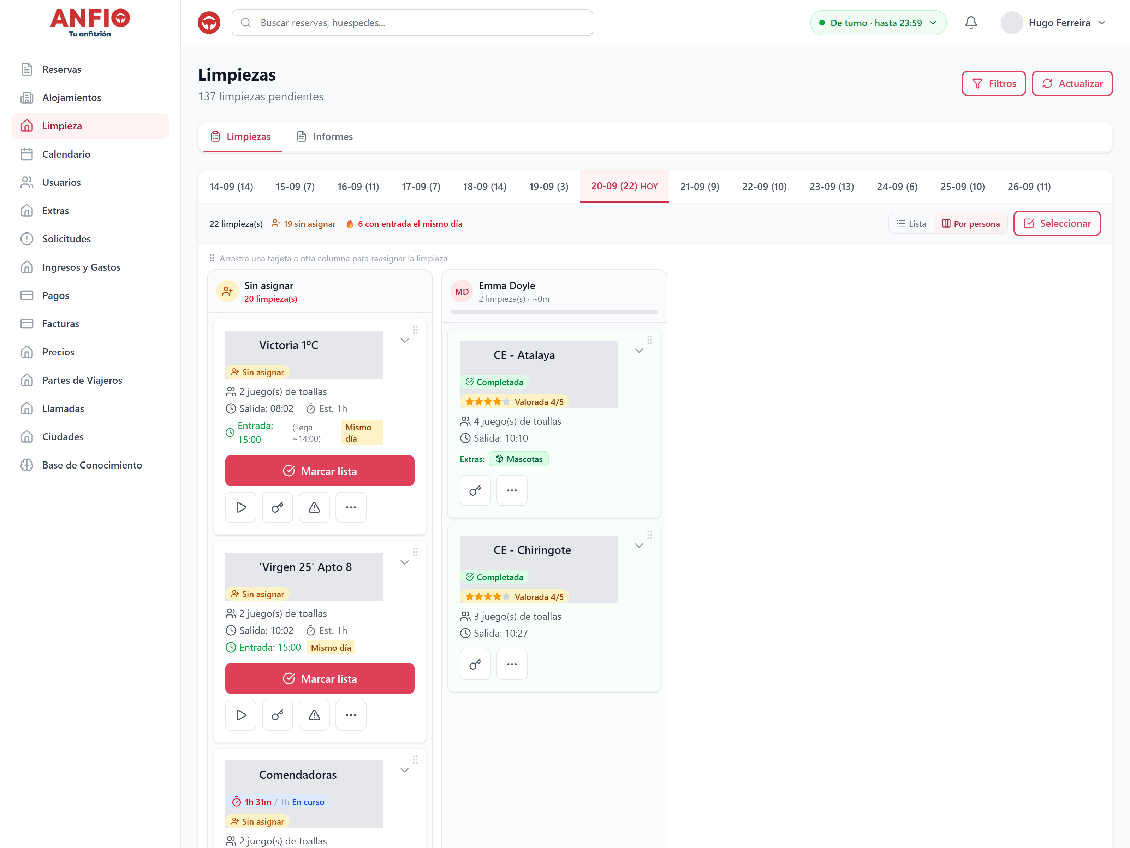Open Calendario from the sidebar
Viewport: 1130px width, 848px height.
click(x=90, y=154)
